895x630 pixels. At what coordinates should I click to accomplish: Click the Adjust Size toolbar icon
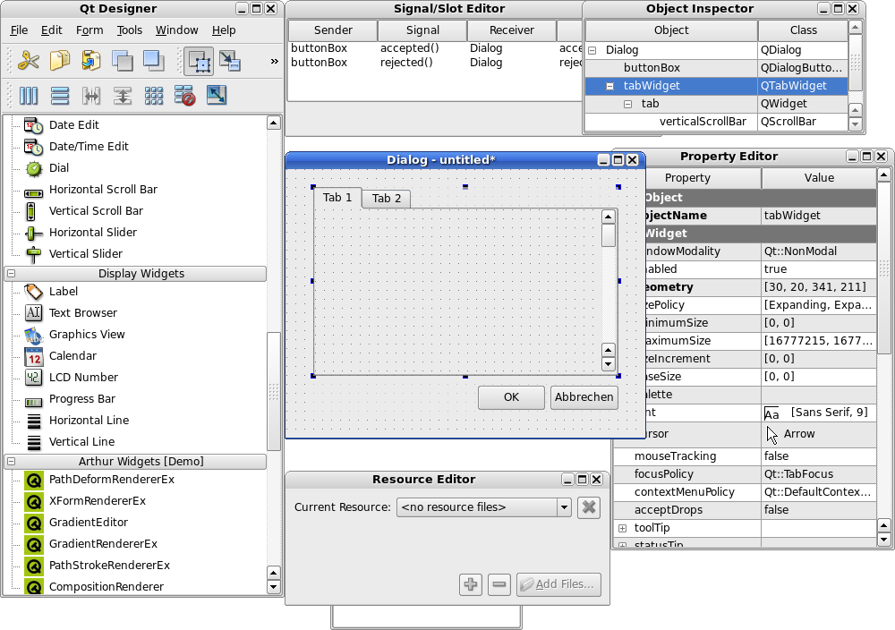click(x=217, y=95)
